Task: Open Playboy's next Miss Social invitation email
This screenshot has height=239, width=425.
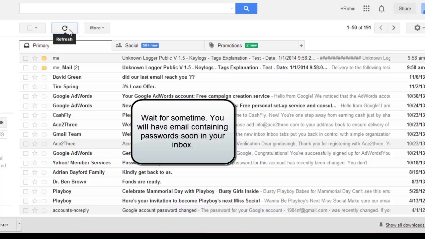Action: coord(191,201)
